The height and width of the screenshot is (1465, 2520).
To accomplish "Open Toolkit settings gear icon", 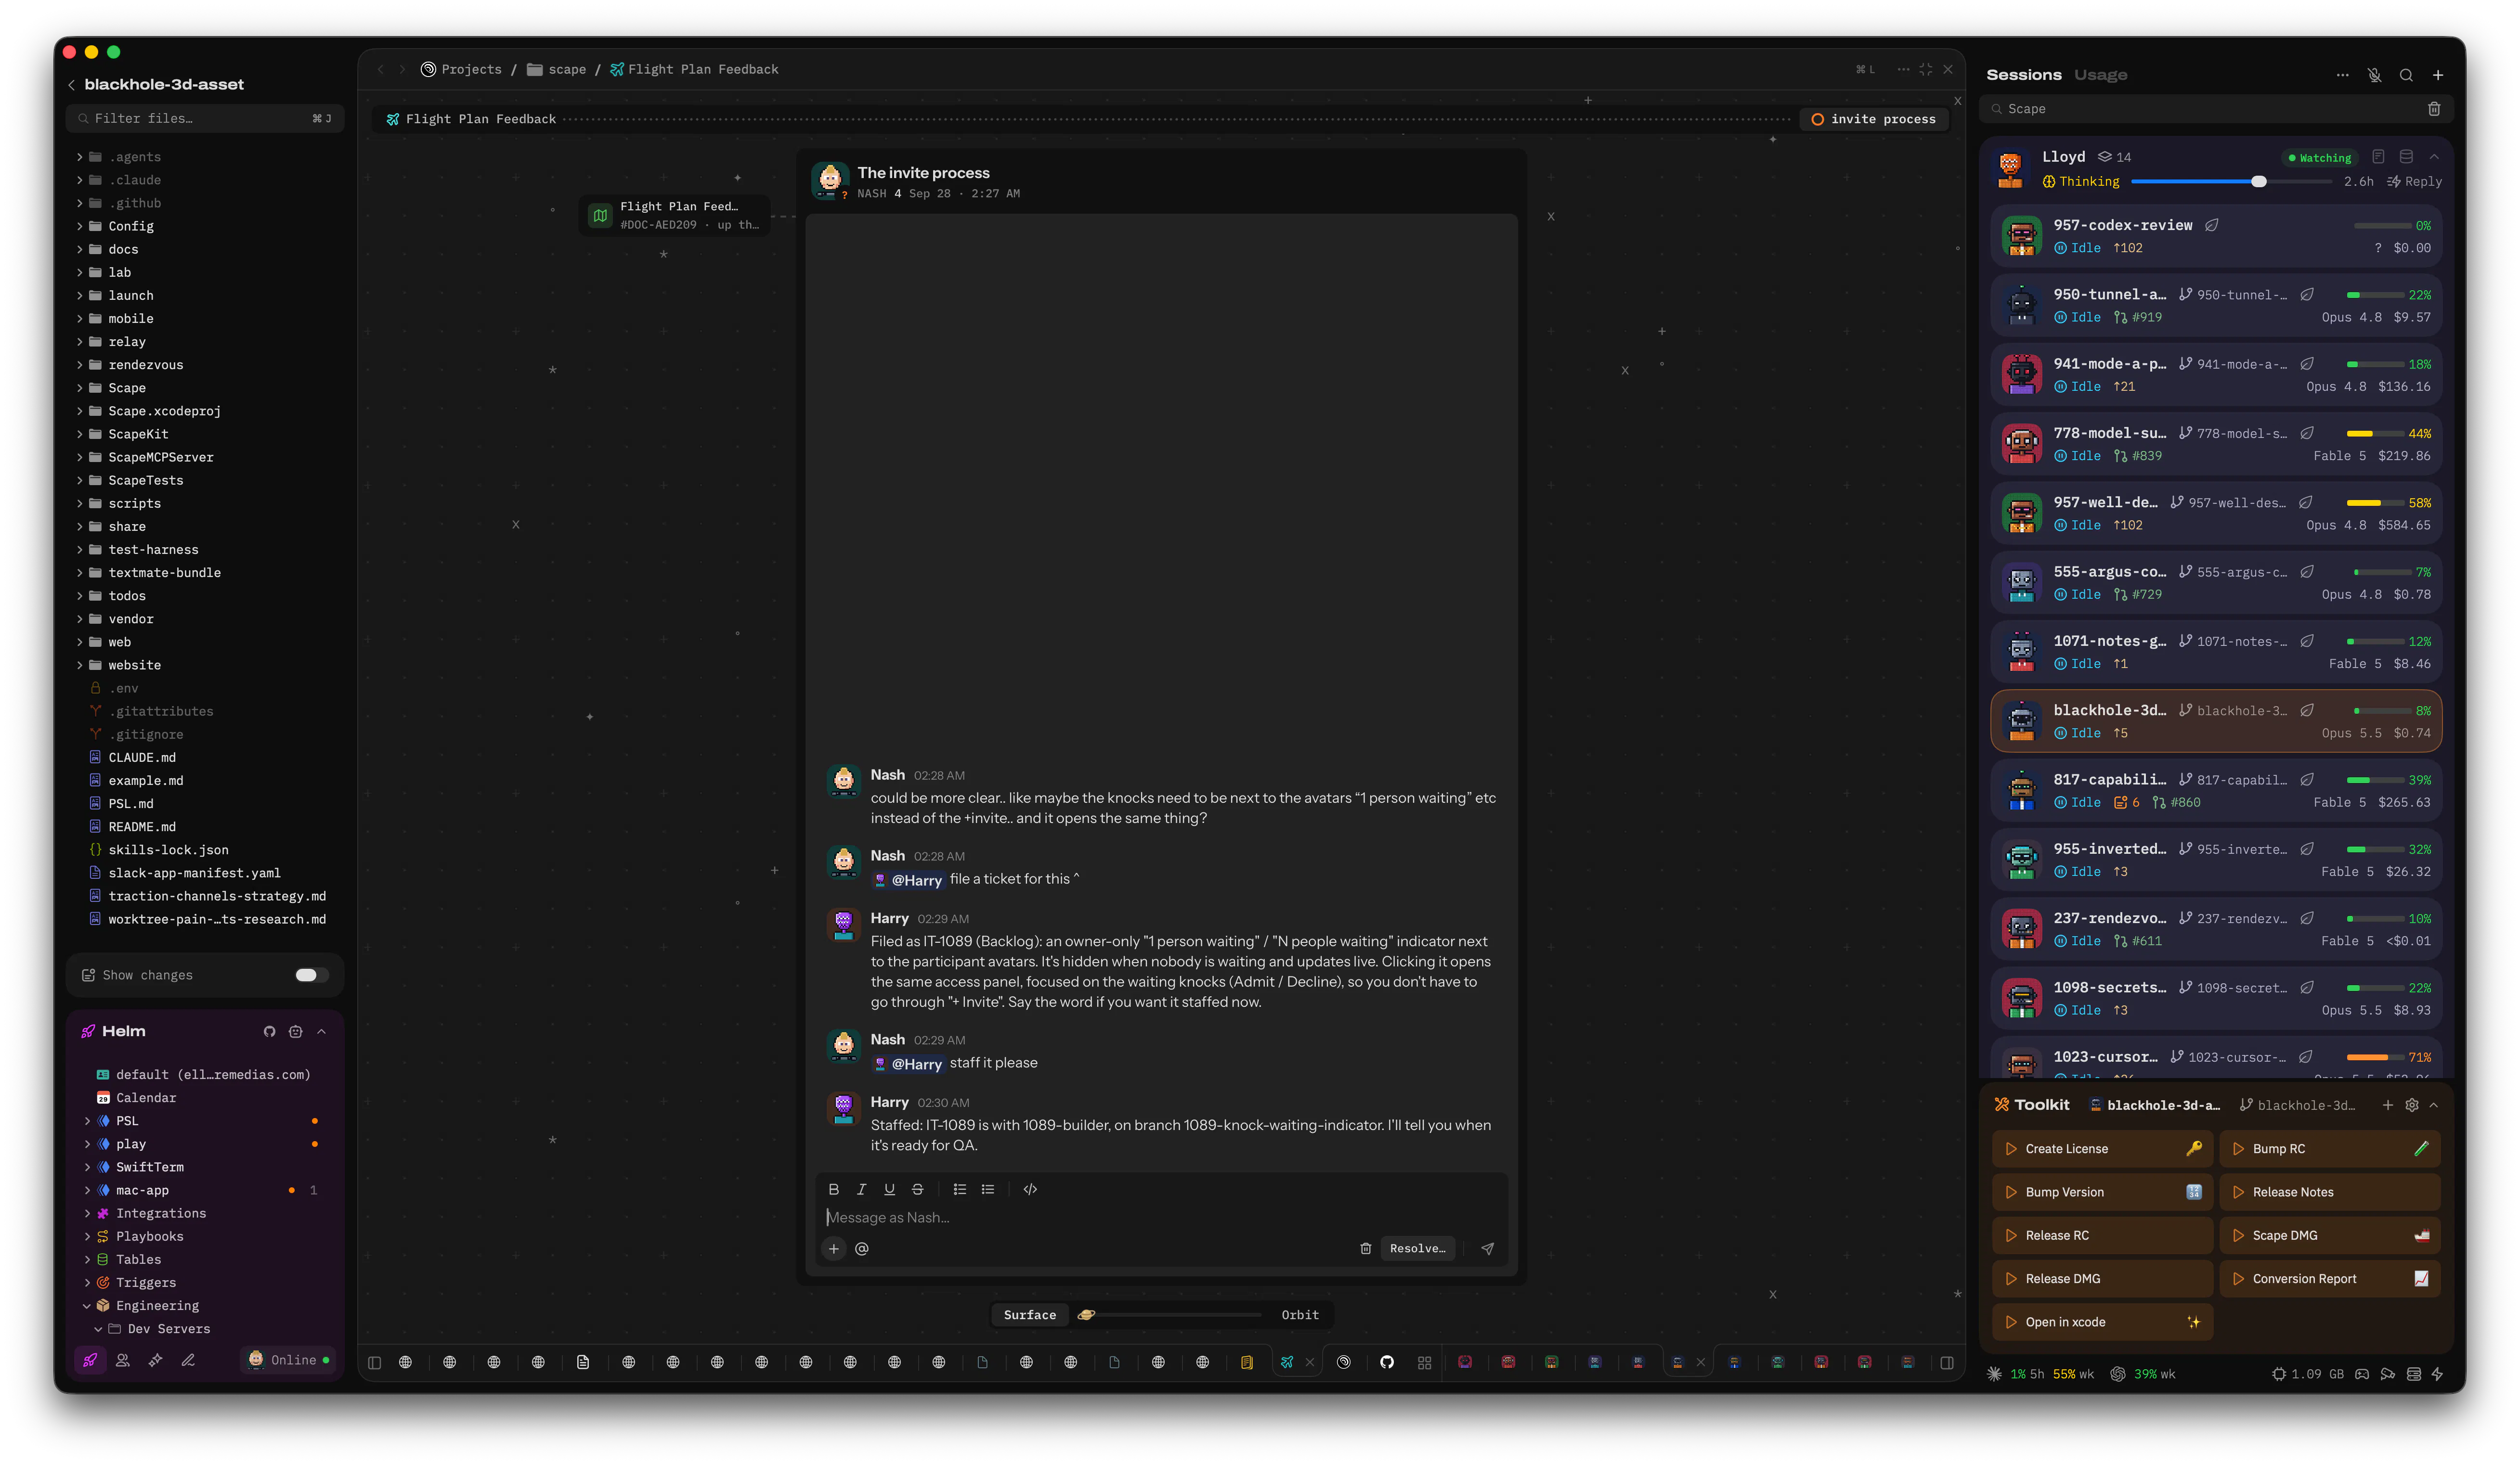I will pos(2412,1105).
